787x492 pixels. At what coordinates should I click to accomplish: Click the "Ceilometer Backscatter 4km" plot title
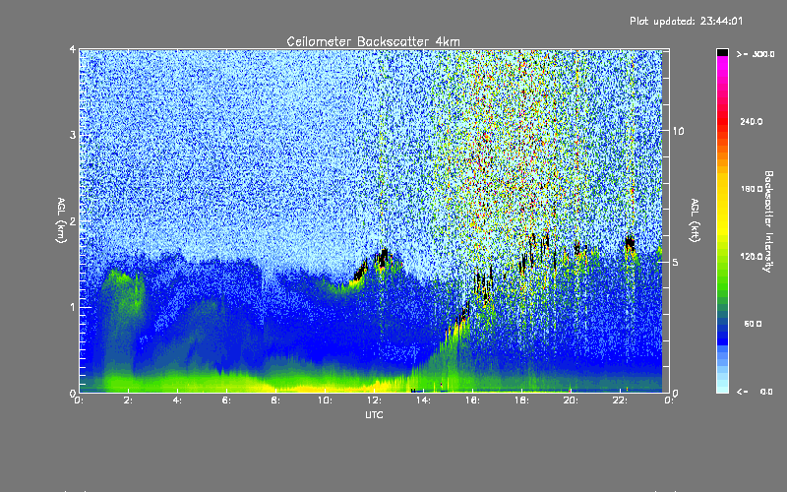click(373, 41)
